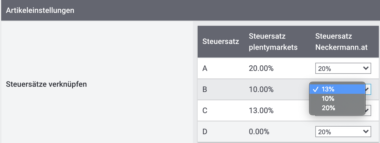The width and height of the screenshot is (380, 143).
Task: Click the "Steuersatz Neckermann.at" column header
Action: [x=341, y=42]
